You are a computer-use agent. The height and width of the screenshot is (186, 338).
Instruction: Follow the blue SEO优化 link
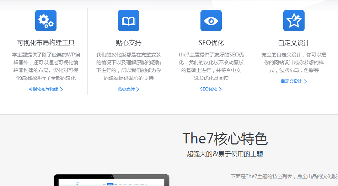[x=211, y=89]
